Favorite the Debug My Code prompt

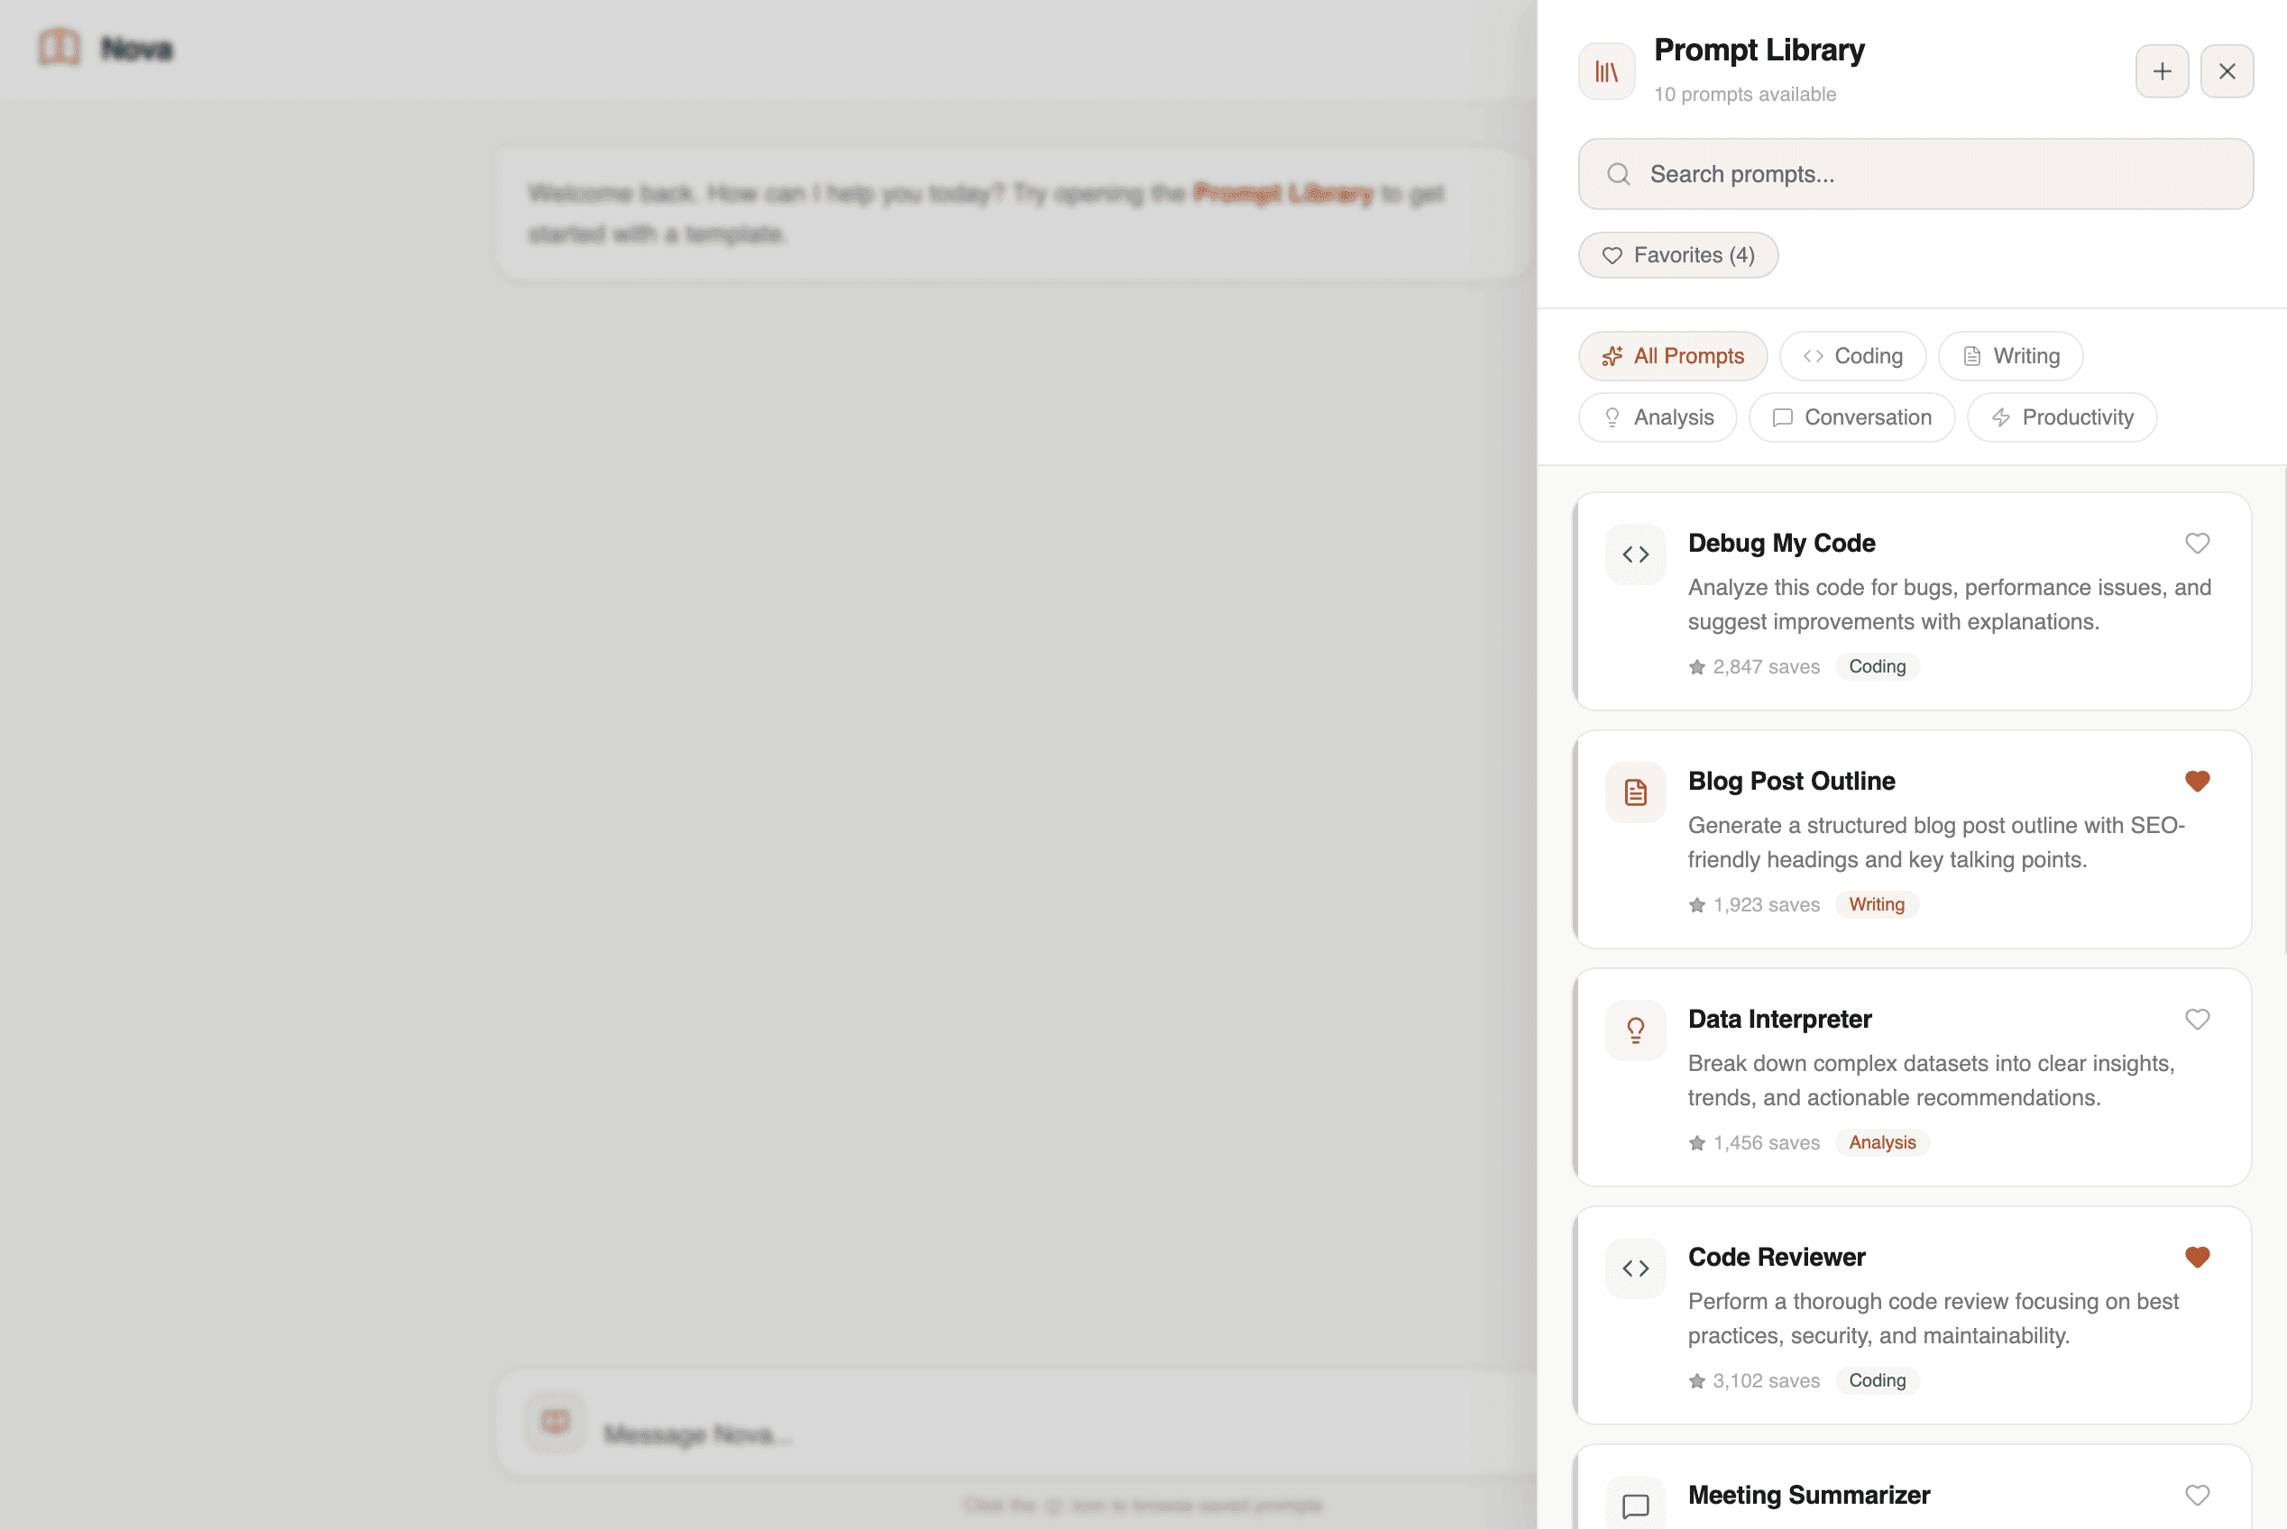click(x=2196, y=543)
